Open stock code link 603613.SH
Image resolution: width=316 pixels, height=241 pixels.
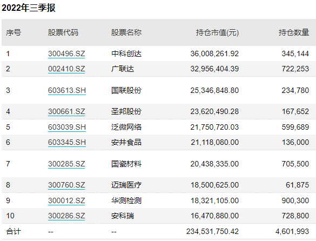[67, 91]
